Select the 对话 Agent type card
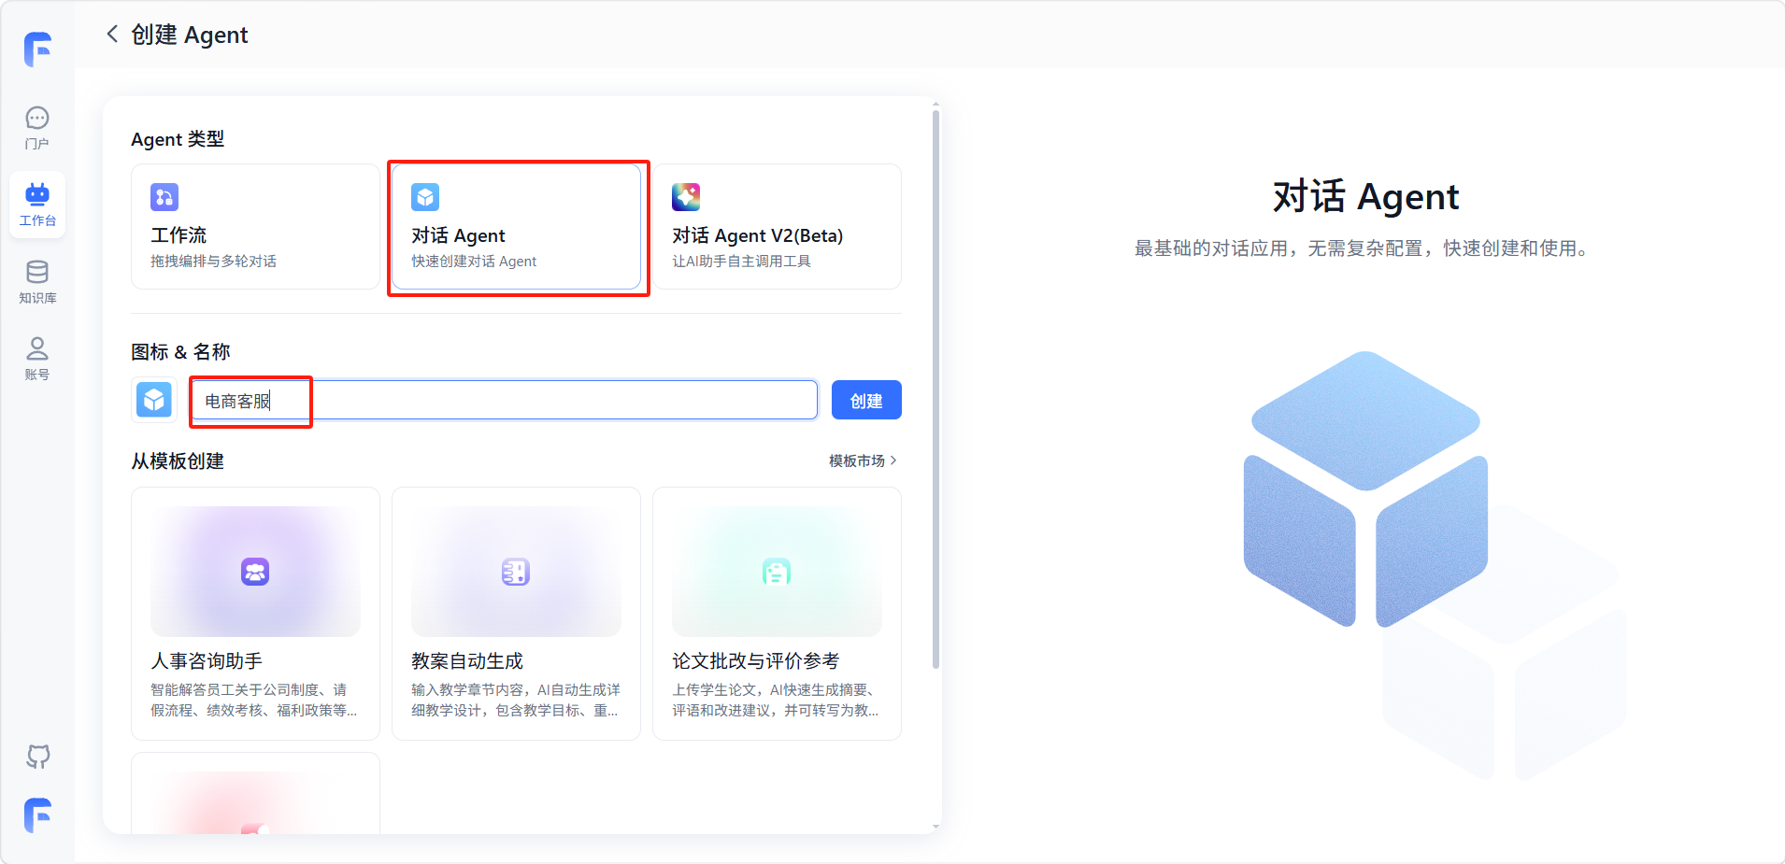The width and height of the screenshot is (1785, 864). tap(516, 227)
